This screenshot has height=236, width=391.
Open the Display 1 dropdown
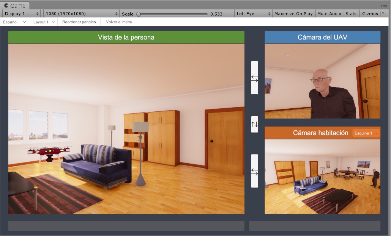[22, 14]
